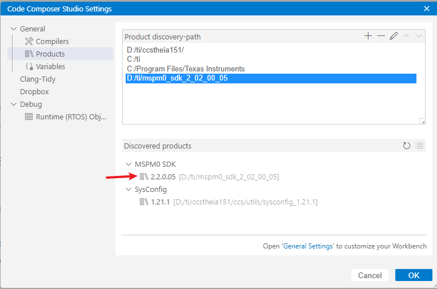Screen dimensions: 437x289
Task: Collapse the General settings category
Action: pyautogui.click(x=14, y=29)
